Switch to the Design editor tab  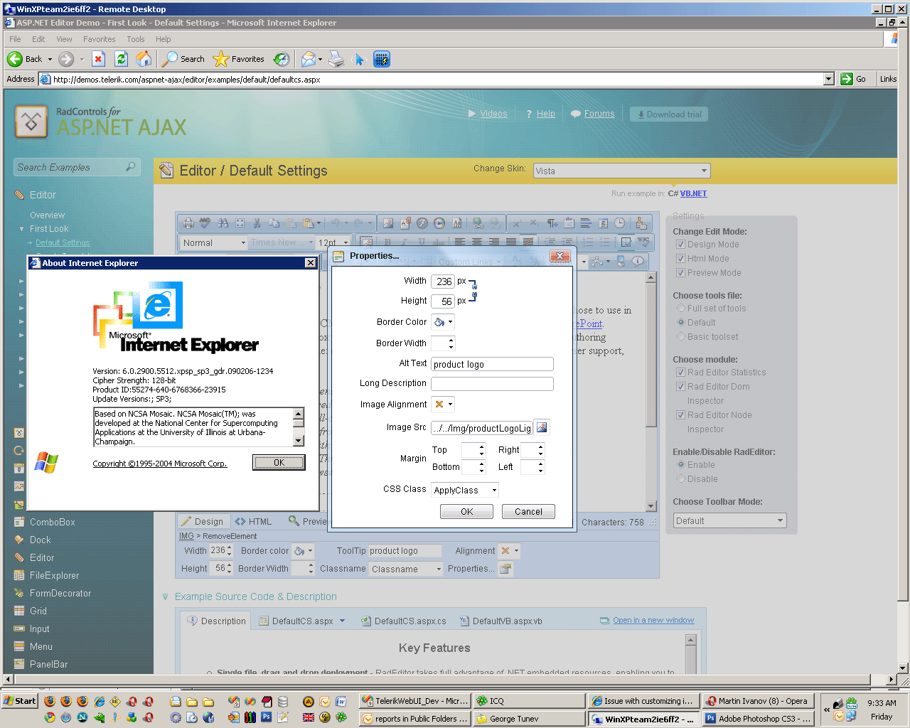coord(202,521)
